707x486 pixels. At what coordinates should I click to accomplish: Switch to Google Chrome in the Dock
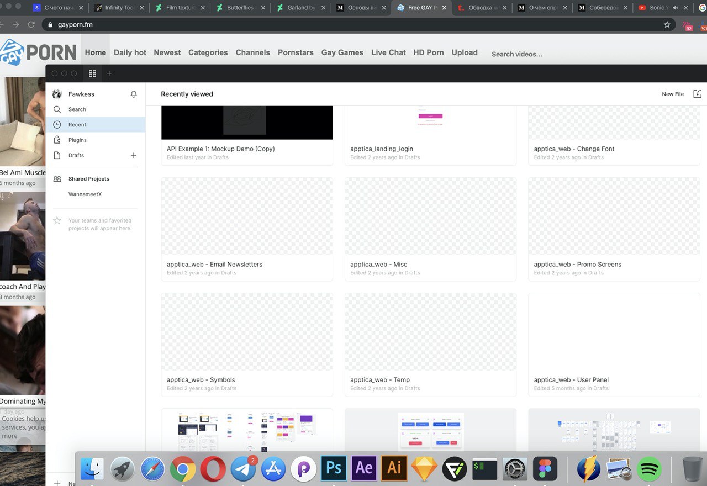(x=183, y=469)
